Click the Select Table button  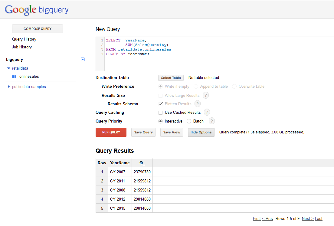point(171,78)
